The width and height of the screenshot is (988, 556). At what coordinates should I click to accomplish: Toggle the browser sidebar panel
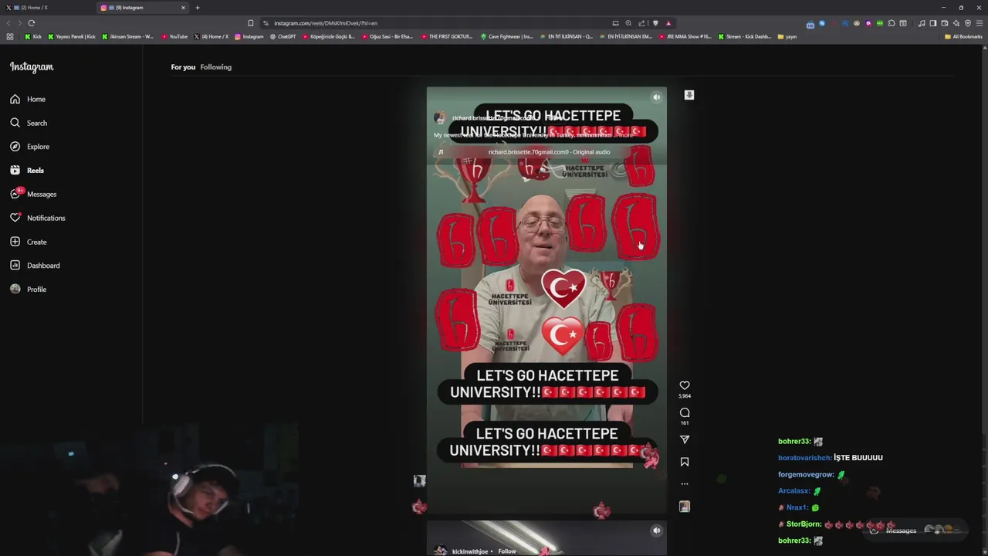pos(933,23)
